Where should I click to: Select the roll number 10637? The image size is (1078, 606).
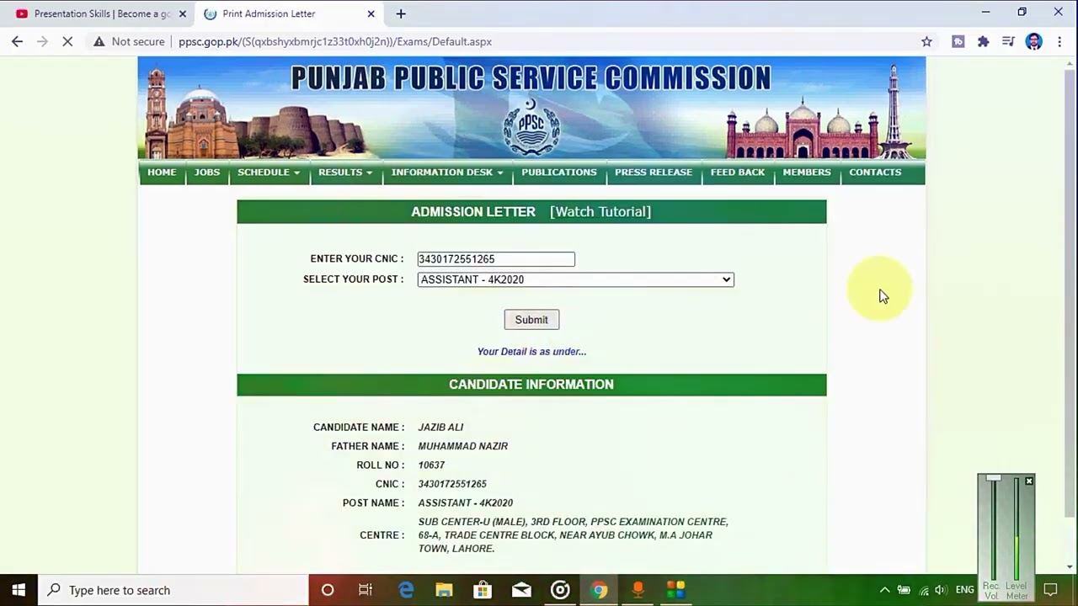[431, 465]
